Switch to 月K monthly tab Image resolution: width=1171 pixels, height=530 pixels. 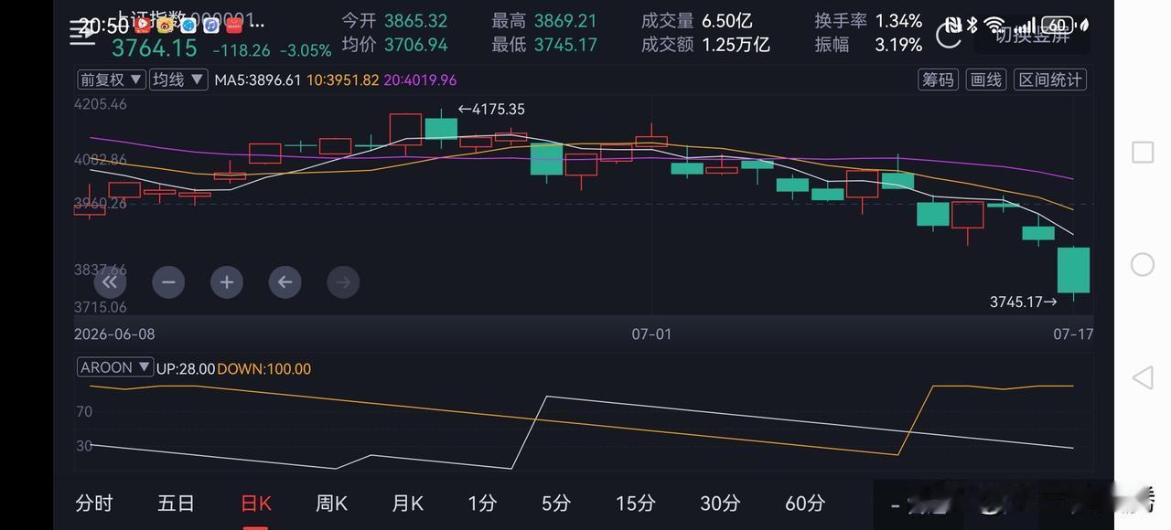(408, 503)
